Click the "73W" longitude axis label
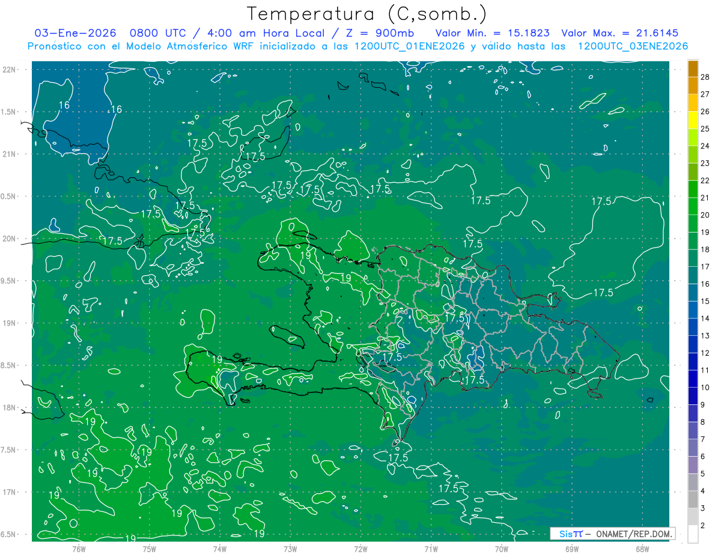The image size is (721, 557). pos(290,549)
